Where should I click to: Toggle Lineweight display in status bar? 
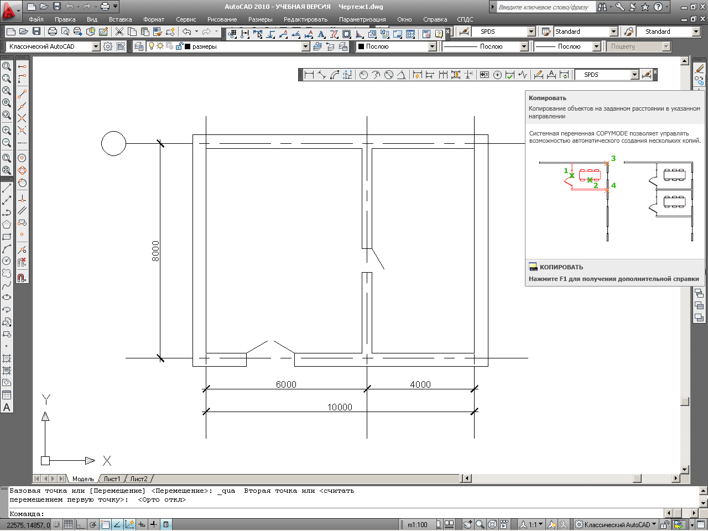[153, 524]
